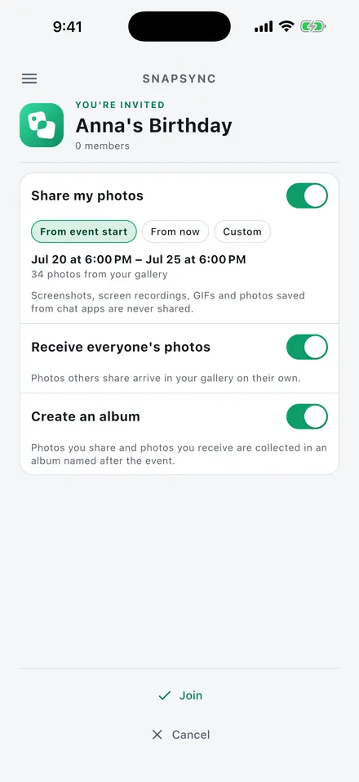Screen dimensions: 359x782
Task: Tap the 34 photos from your gallery text
Action: click(100, 274)
